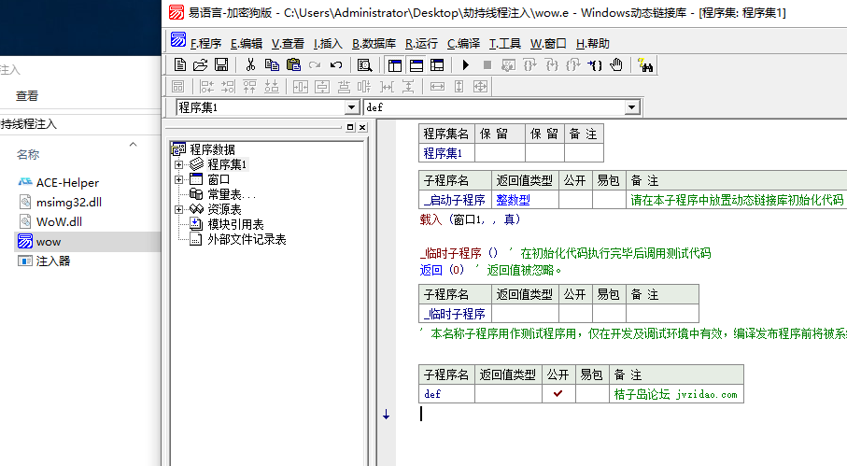Open the def subroutine dropdown arrow

click(631, 107)
